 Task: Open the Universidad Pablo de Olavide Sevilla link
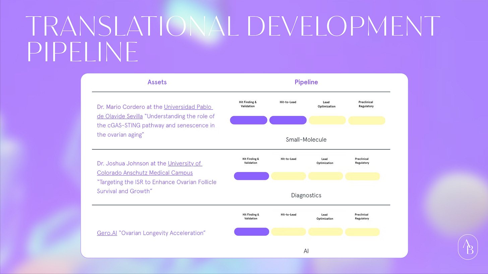[x=155, y=112]
